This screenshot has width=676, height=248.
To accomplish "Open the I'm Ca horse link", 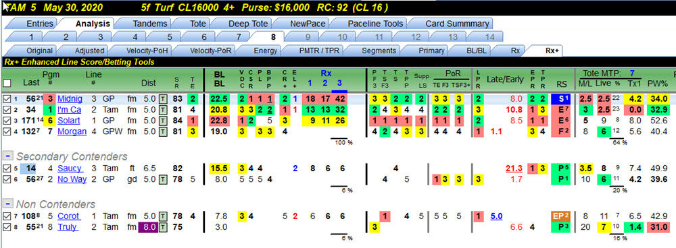I will tap(70, 110).
